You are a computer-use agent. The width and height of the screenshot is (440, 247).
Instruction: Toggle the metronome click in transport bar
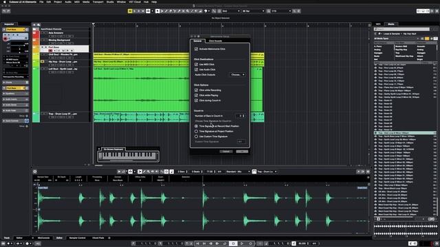[294, 244]
